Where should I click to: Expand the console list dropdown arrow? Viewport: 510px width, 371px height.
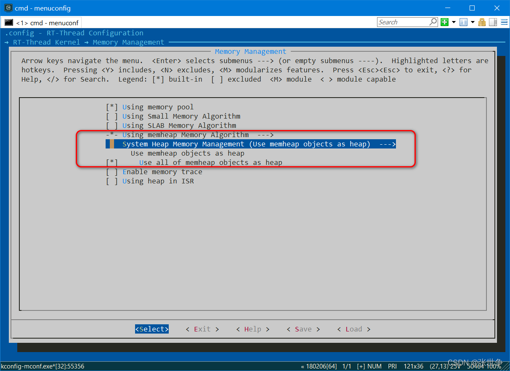(x=473, y=22)
